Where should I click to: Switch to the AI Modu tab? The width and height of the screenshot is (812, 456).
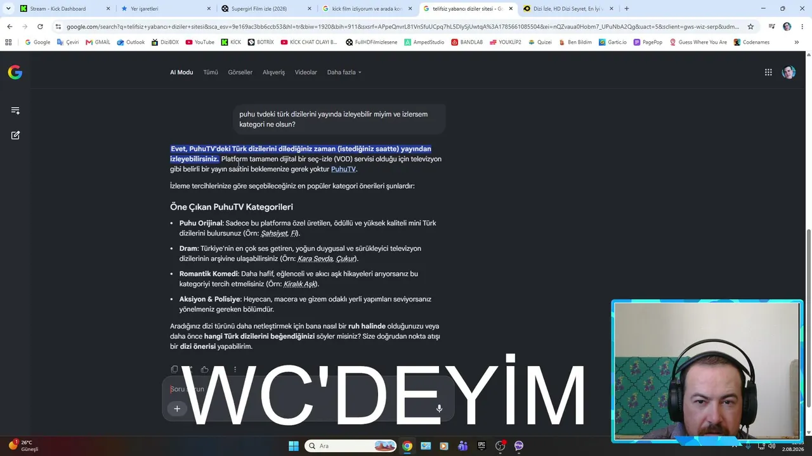181,72
